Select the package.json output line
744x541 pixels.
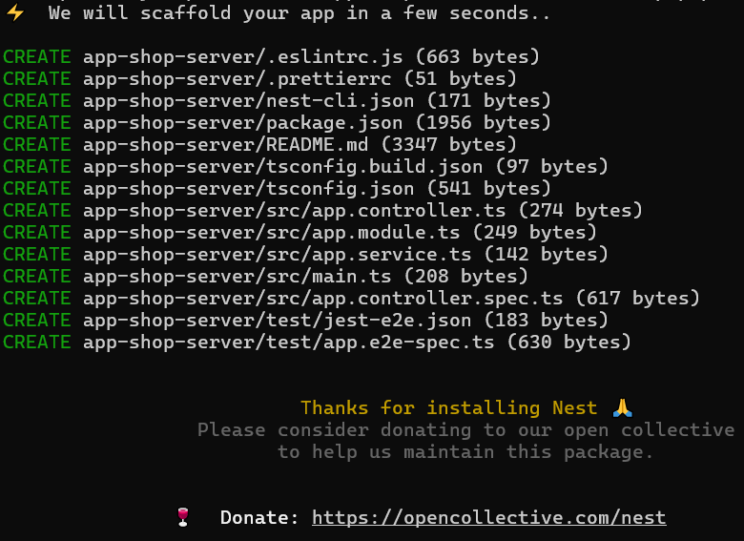278,123
